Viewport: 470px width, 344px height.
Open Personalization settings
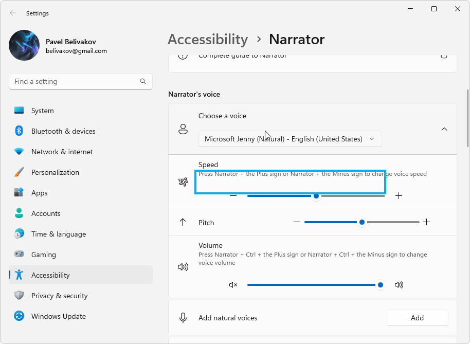(x=81, y=172)
